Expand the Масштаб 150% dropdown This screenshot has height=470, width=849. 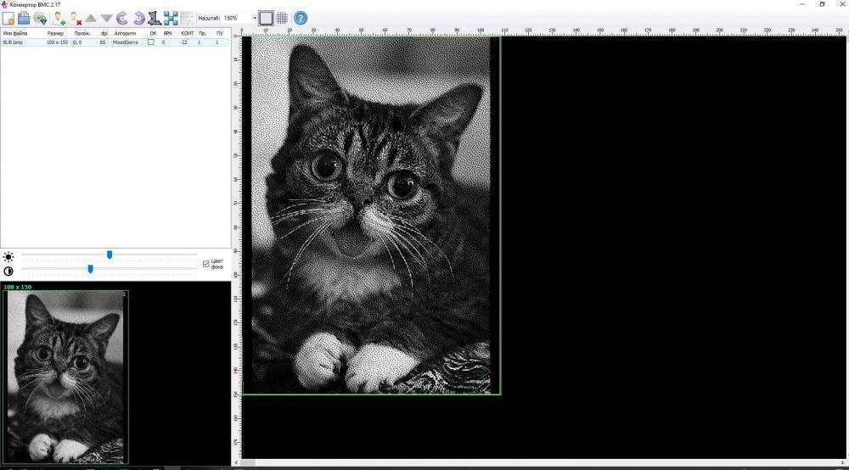tap(254, 18)
